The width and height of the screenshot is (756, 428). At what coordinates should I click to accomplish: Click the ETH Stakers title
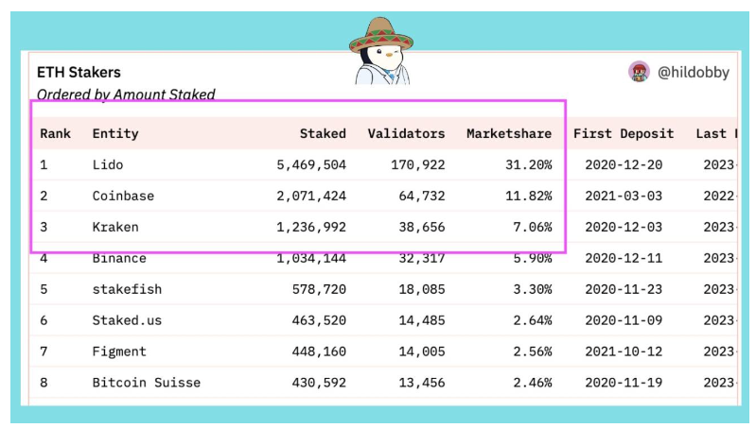79,72
